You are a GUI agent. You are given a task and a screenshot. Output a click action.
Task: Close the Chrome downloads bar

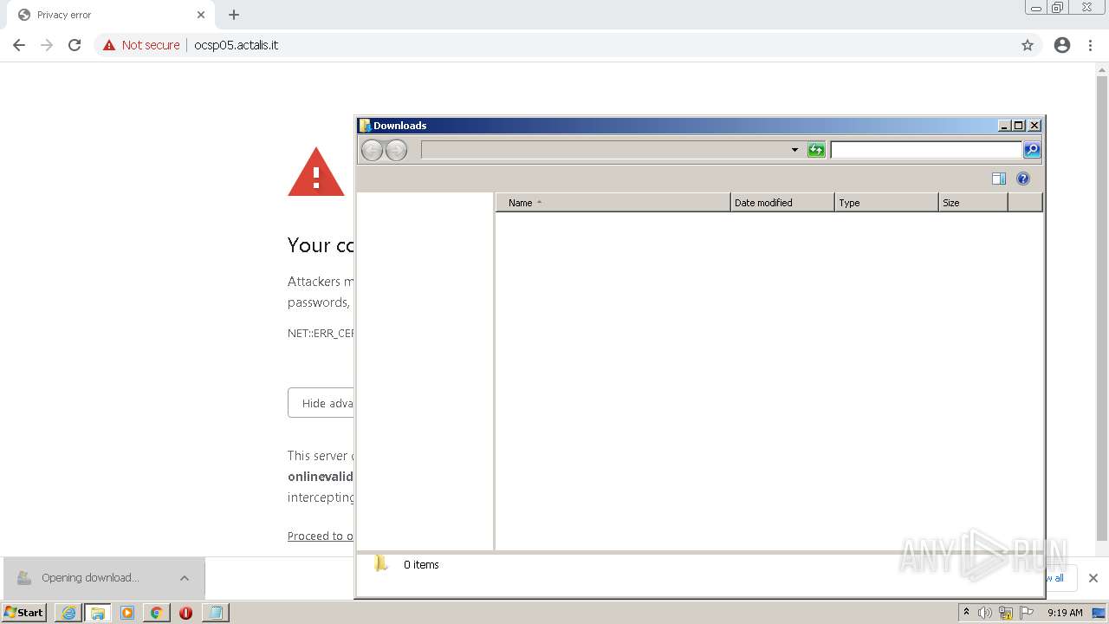click(1093, 578)
